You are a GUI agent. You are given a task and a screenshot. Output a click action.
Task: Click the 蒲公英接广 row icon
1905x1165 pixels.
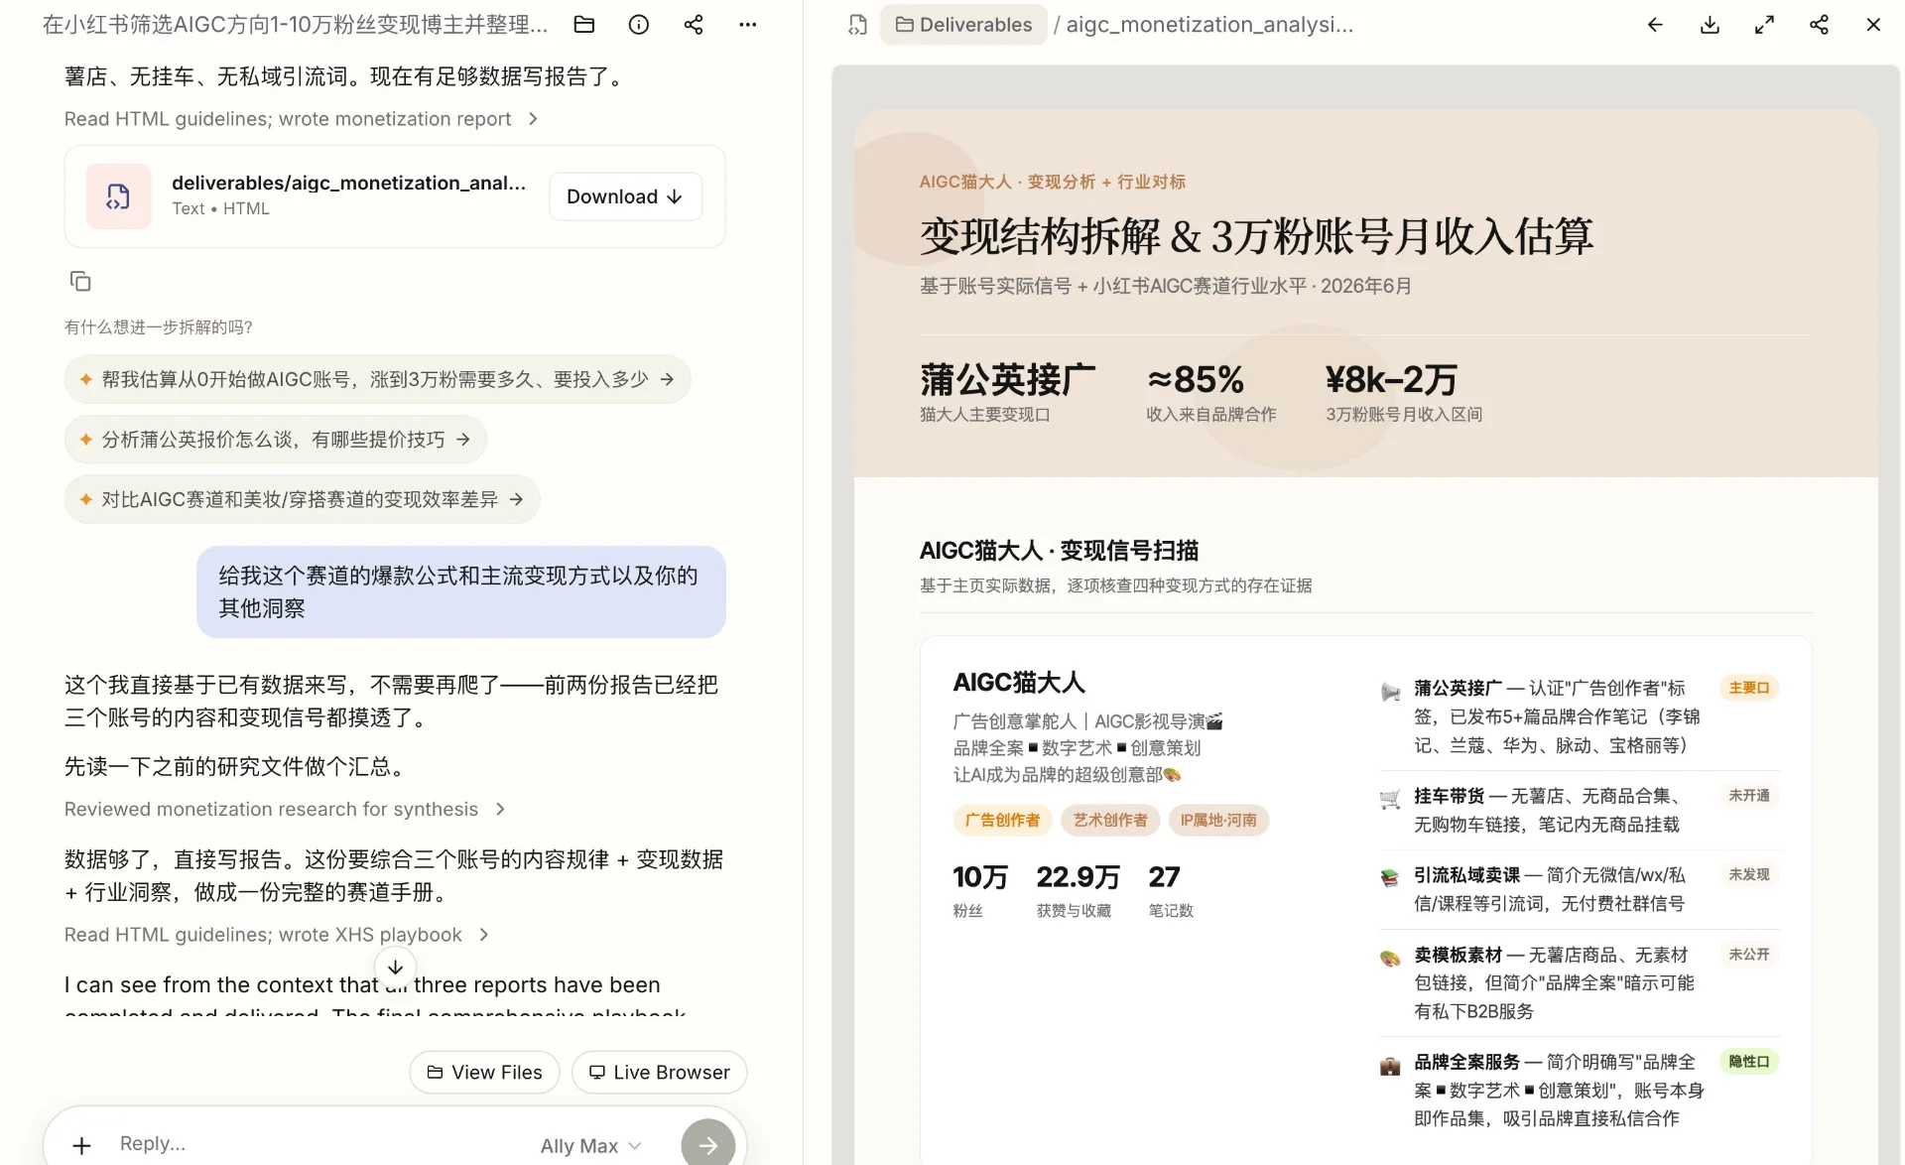point(1390,692)
